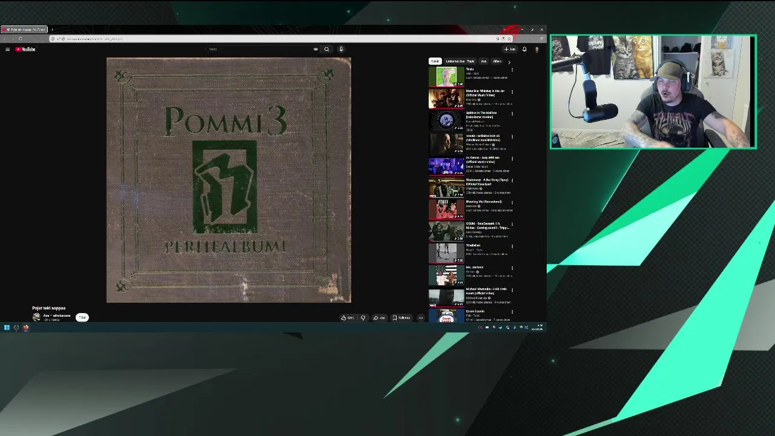Save the video with the Tallenna button
This screenshot has width=775, height=436.
401,317
